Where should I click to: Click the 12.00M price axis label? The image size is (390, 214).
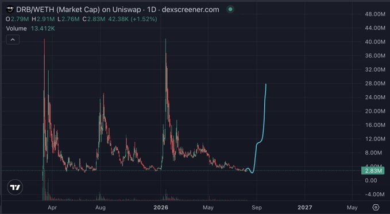pos(375,139)
